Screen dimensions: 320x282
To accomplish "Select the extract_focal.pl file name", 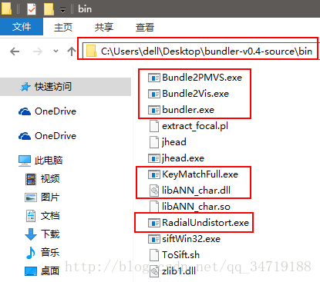I will point(195,126).
